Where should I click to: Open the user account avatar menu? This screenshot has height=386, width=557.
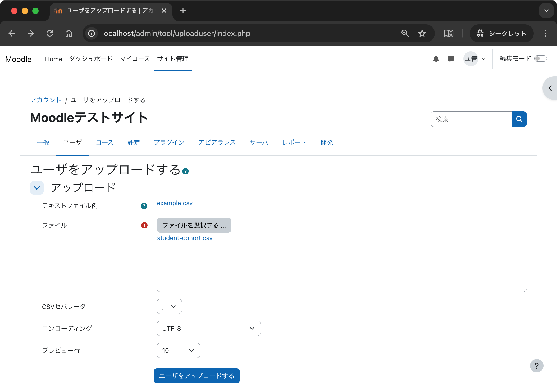[x=471, y=59]
